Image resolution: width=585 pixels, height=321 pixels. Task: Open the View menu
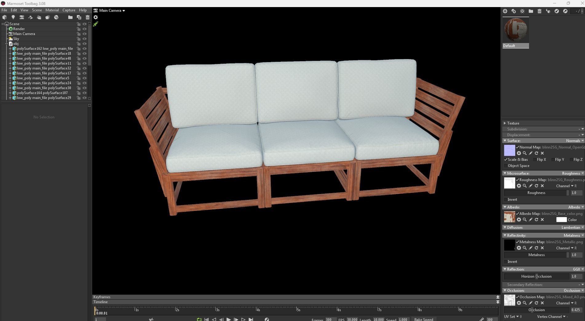point(24,10)
